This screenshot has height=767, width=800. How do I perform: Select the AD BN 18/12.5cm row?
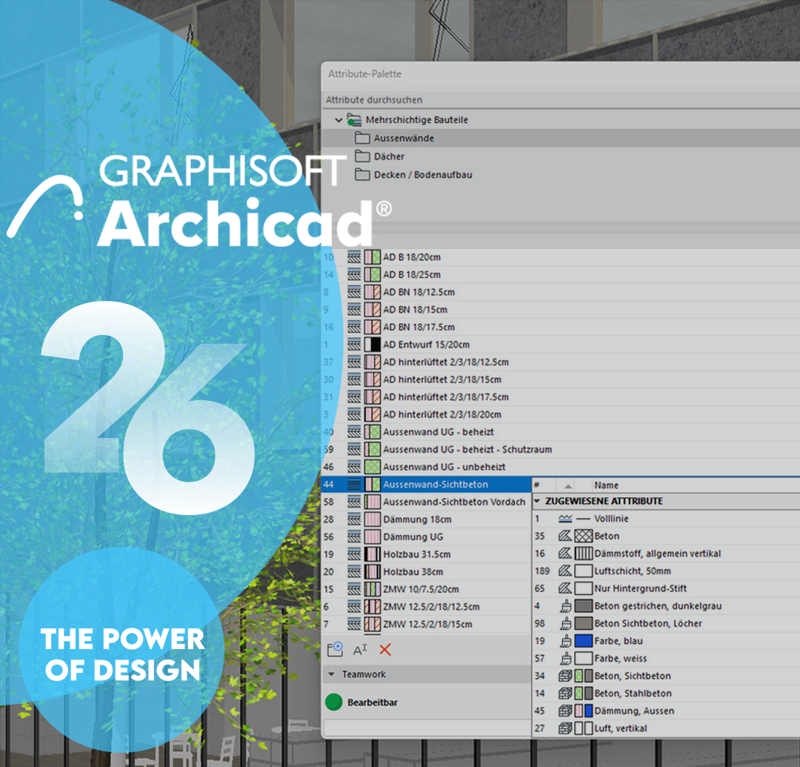[561, 293]
